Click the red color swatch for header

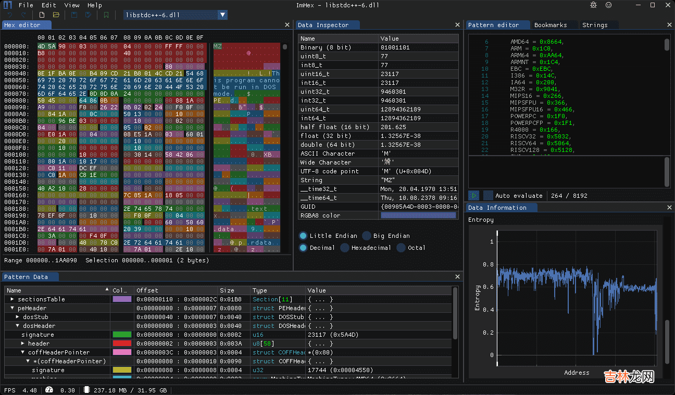122,343
